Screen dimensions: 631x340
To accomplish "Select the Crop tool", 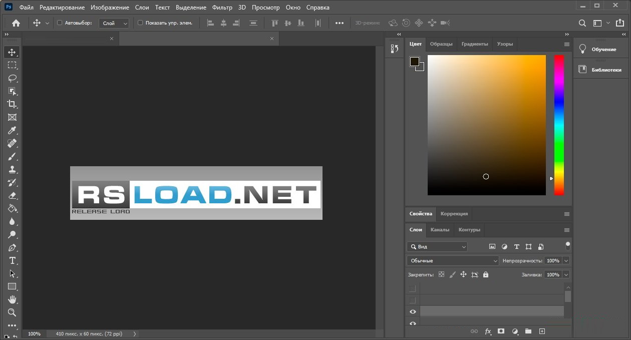I will (12, 104).
